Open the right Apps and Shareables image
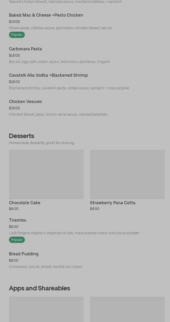170x322 pixels. (127, 309)
